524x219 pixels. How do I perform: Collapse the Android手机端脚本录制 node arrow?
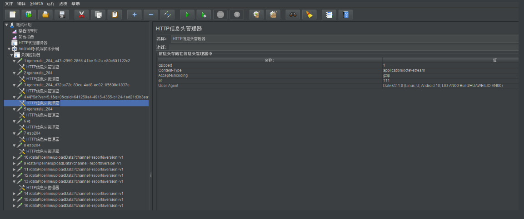tap(9, 49)
